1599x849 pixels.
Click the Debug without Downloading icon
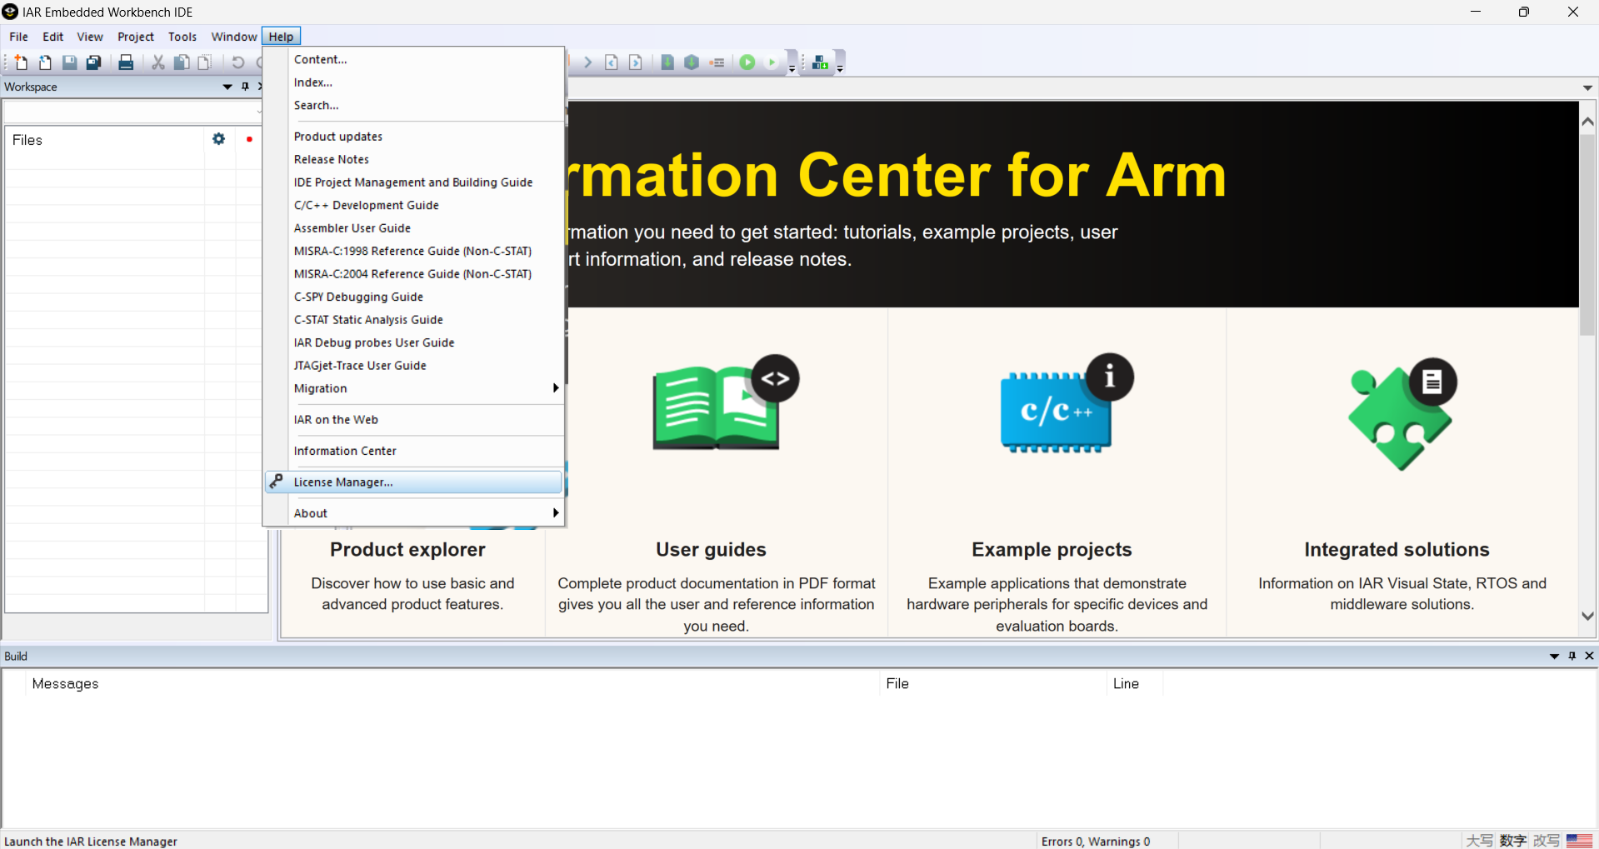(x=772, y=62)
